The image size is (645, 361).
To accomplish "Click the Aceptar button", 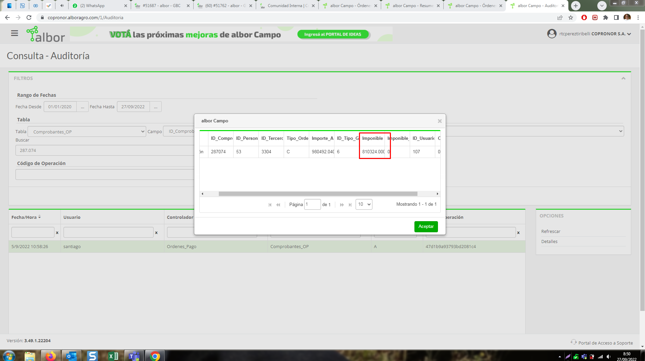I will coord(426,227).
